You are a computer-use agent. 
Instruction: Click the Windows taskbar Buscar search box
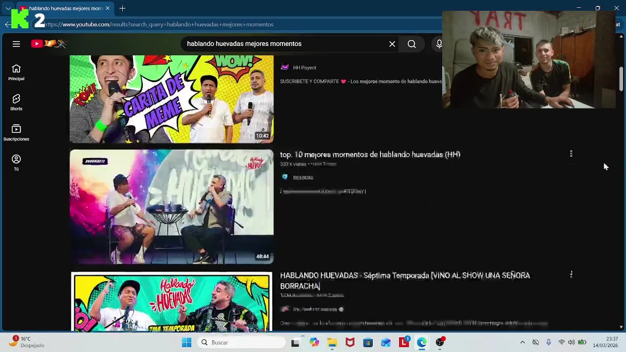pos(242,343)
